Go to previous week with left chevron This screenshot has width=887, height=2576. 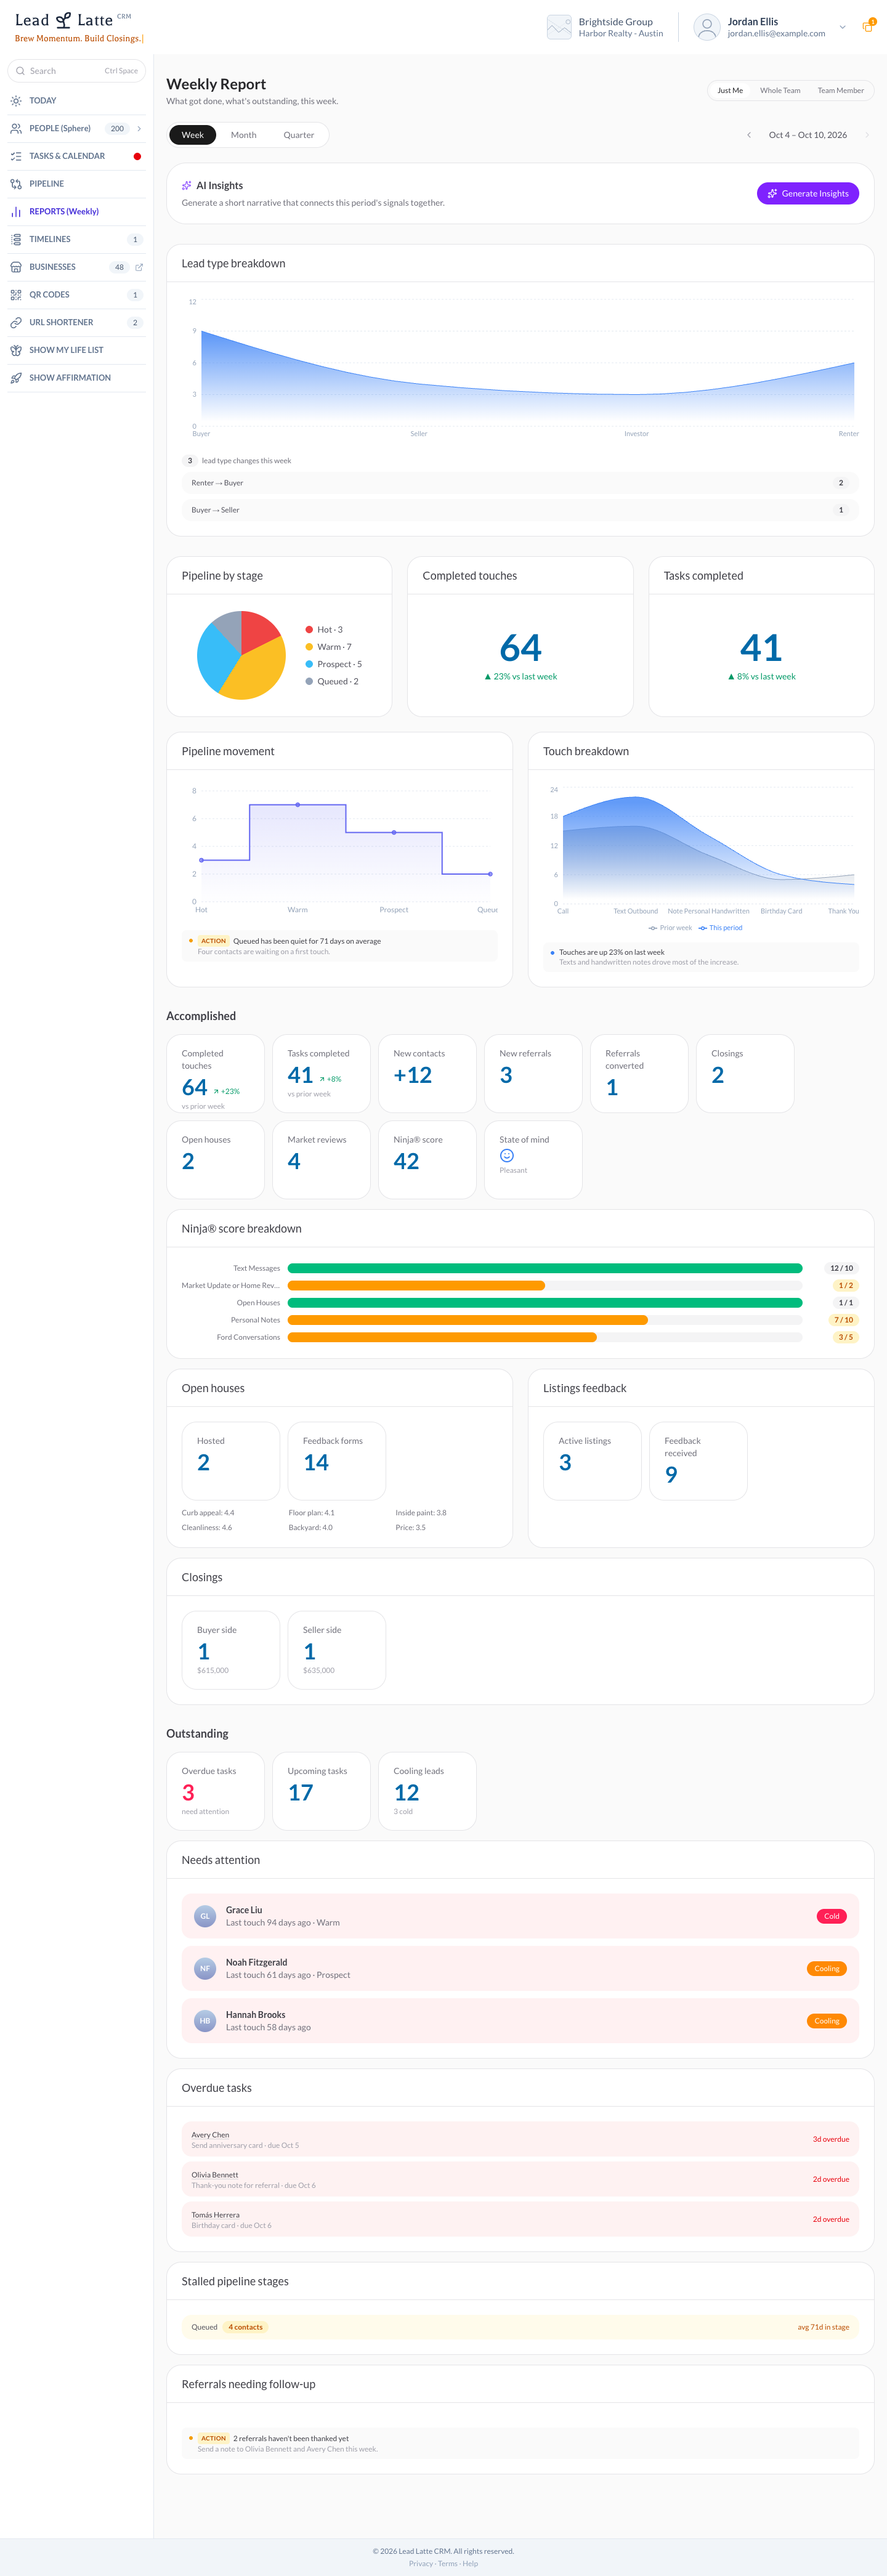point(749,135)
